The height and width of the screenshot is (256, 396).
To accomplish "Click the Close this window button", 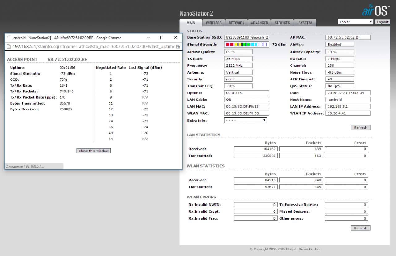I will (93, 151).
